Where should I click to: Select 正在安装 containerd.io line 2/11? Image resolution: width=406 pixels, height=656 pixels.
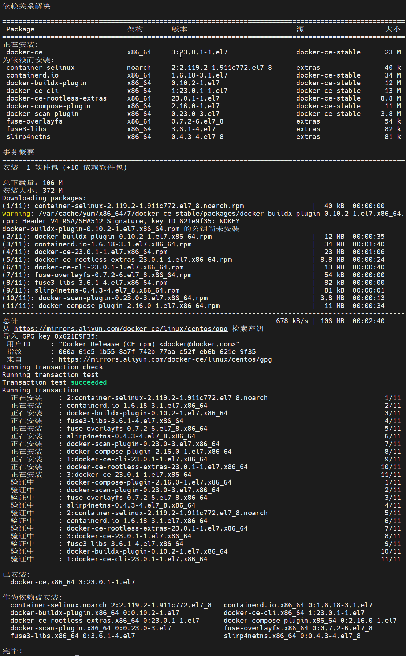point(205,406)
